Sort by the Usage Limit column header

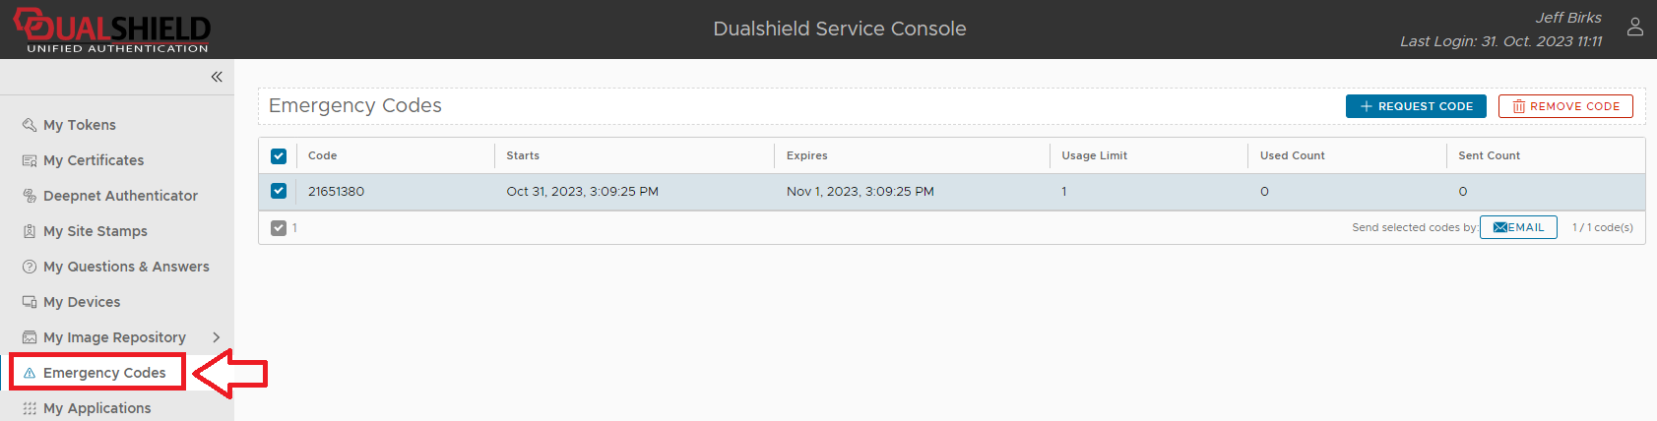pyautogui.click(x=1095, y=155)
